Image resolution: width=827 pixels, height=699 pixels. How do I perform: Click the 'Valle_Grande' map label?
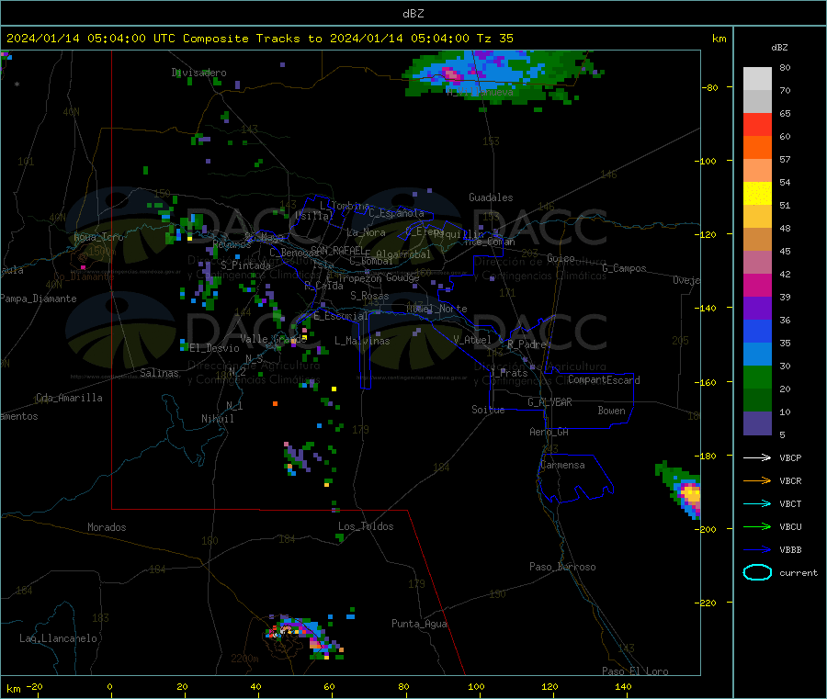[273, 339]
